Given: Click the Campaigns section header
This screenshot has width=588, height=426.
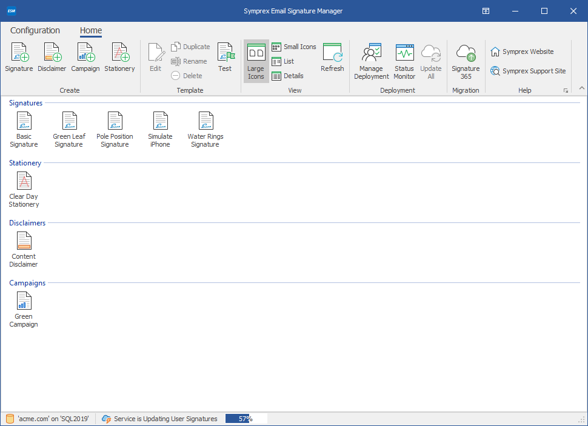Looking at the screenshot, I should (27, 283).
